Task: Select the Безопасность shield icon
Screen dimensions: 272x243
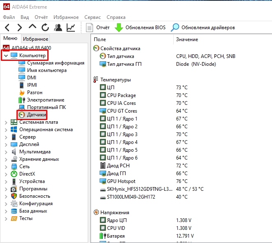Action: (x=14, y=196)
